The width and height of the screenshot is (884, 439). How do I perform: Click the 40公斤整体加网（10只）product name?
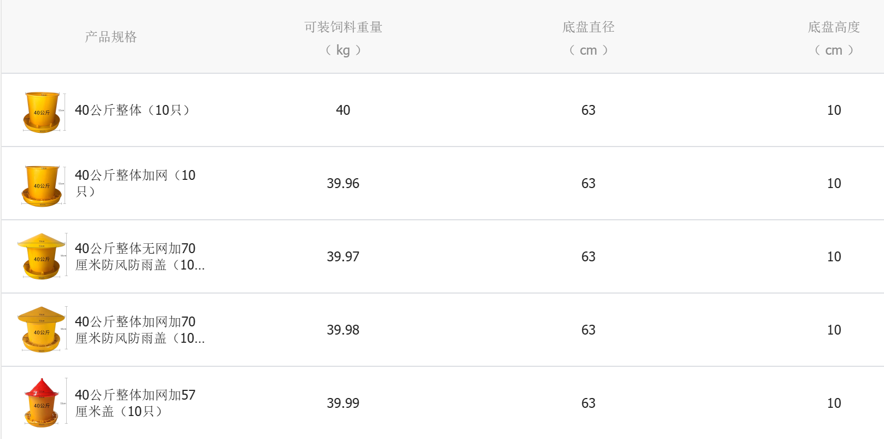click(135, 183)
